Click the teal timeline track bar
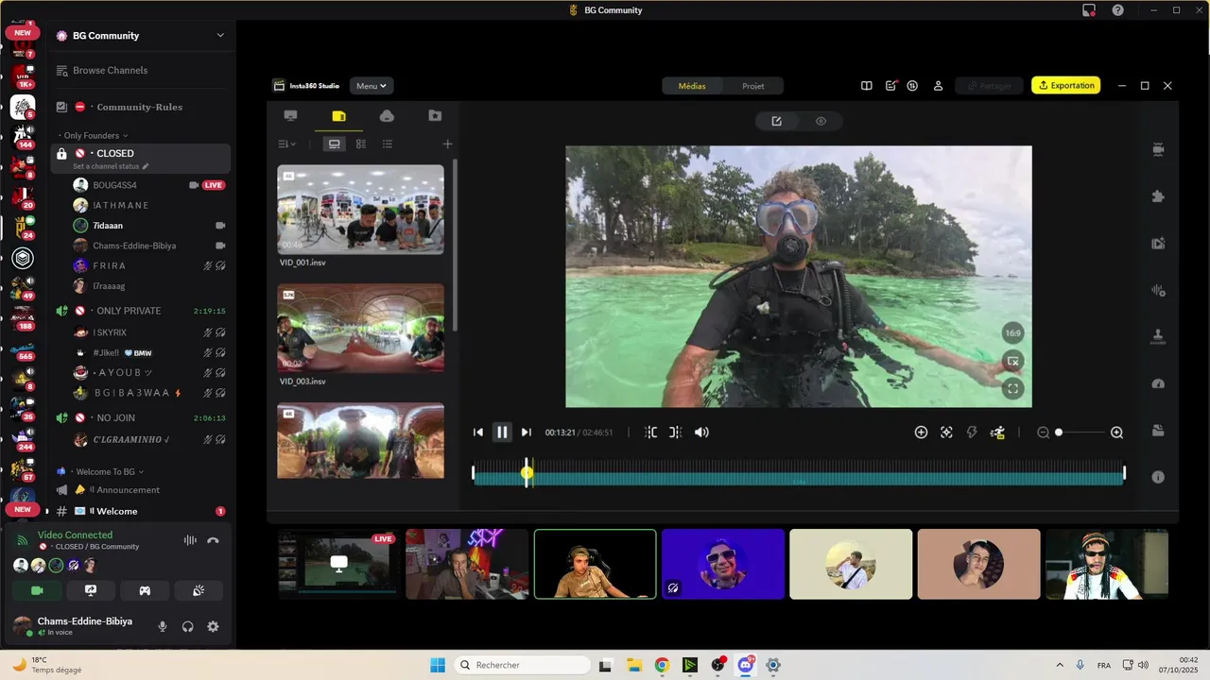 coord(799,479)
